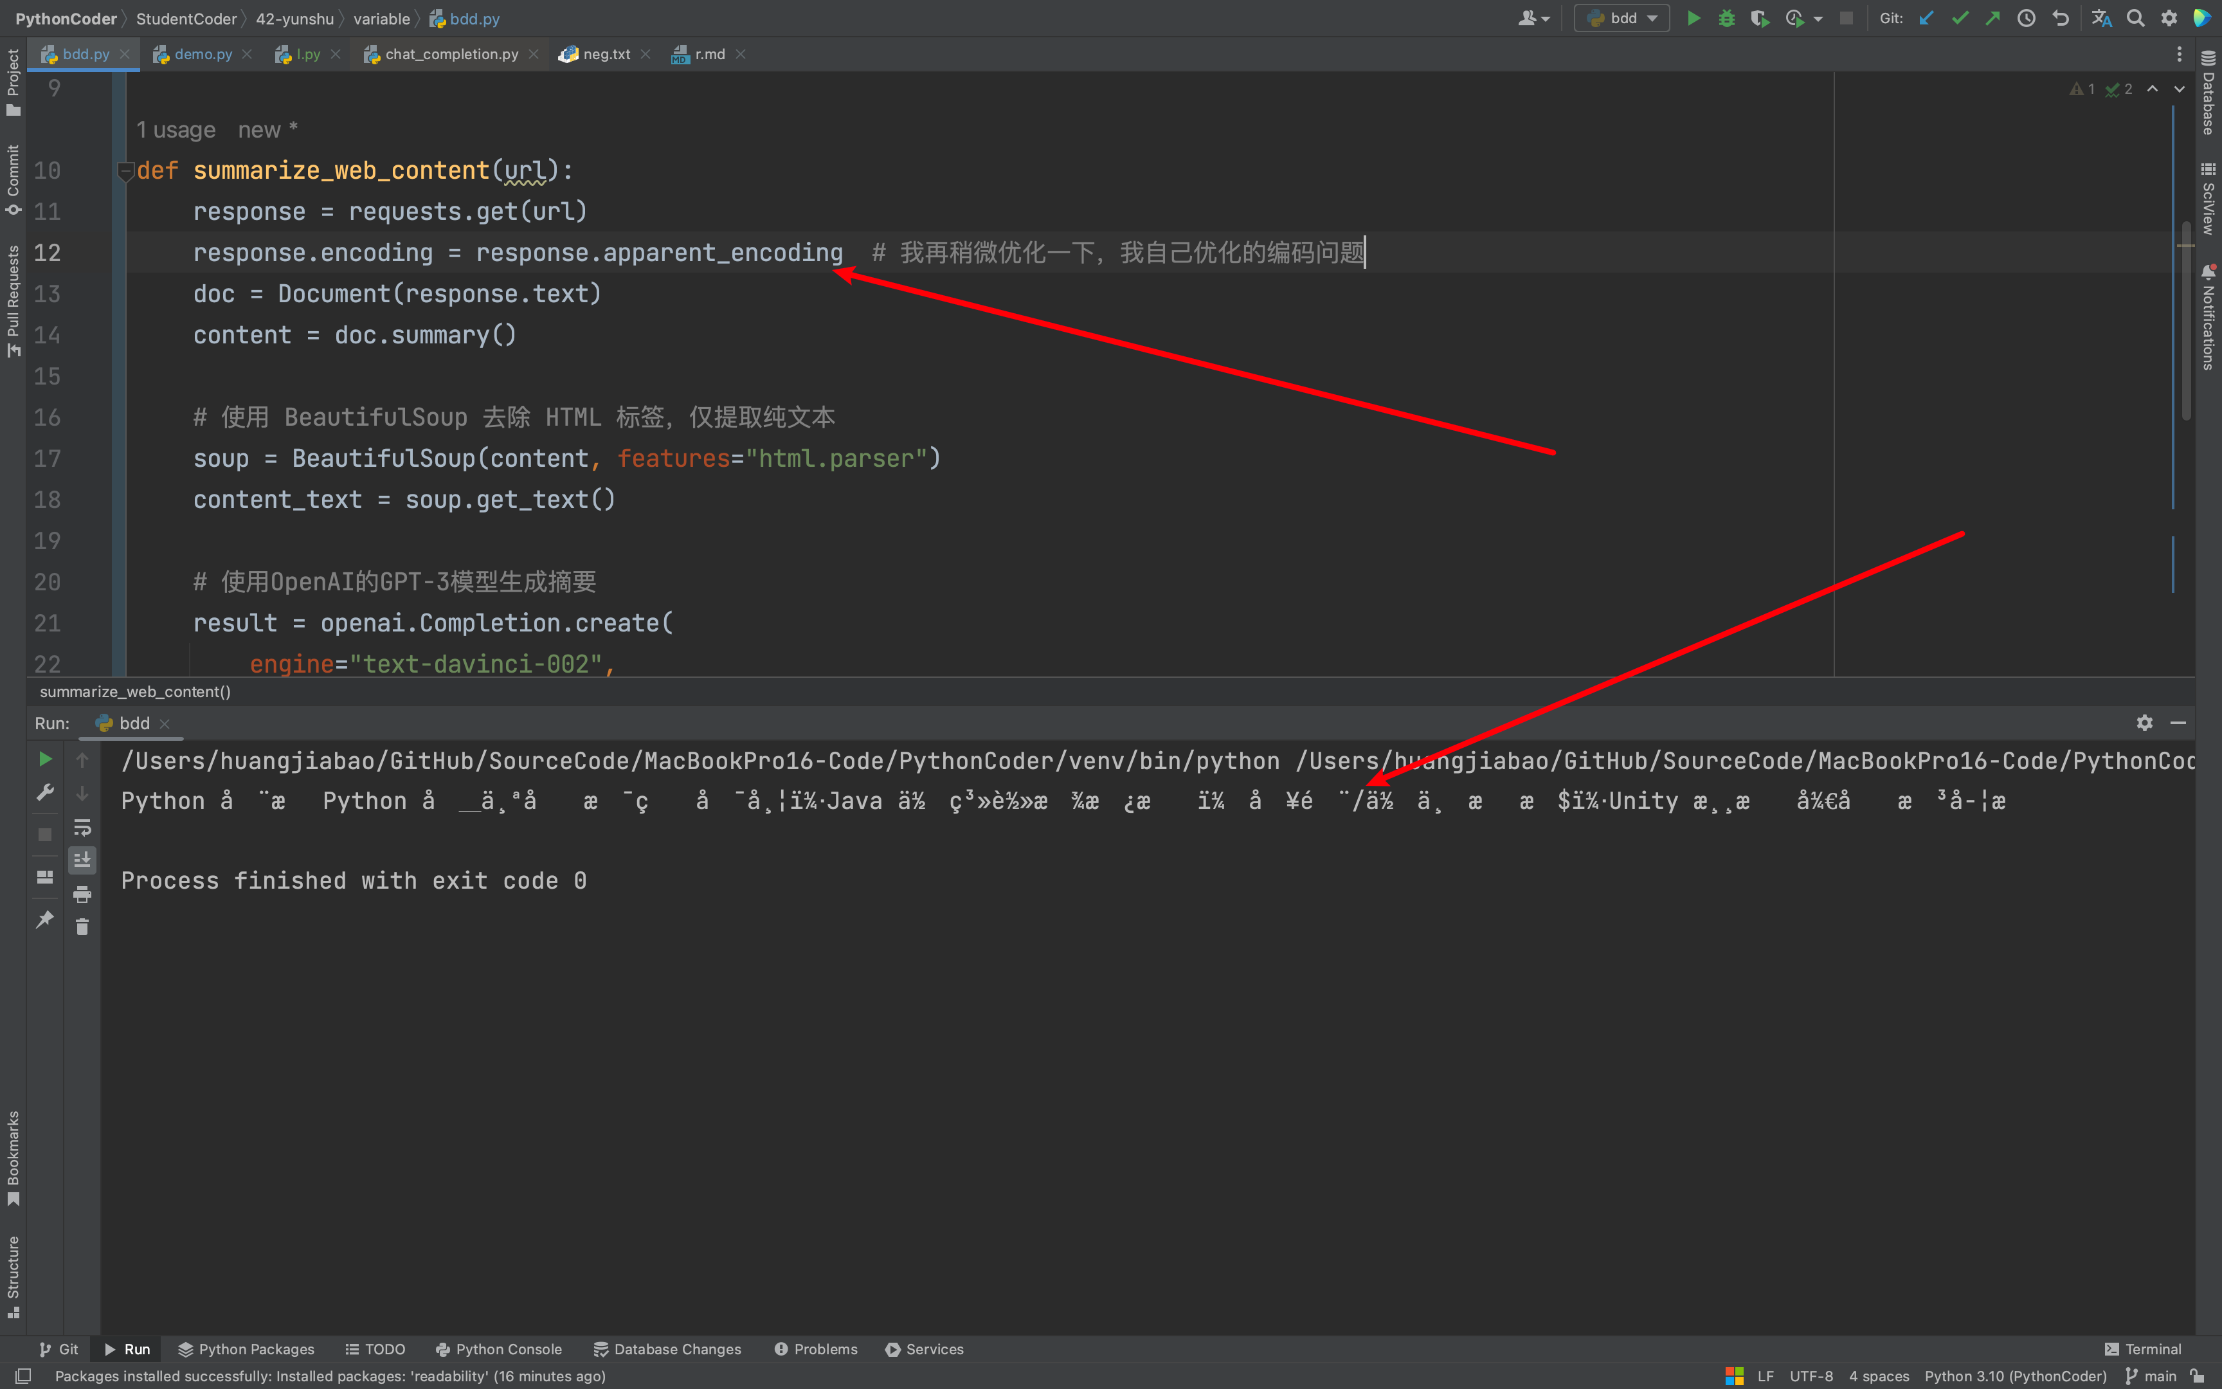Click up the stack trace arrow
The width and height of the screenshot is (2222, 1389).
pyautogui.click(x=82, y=759)
